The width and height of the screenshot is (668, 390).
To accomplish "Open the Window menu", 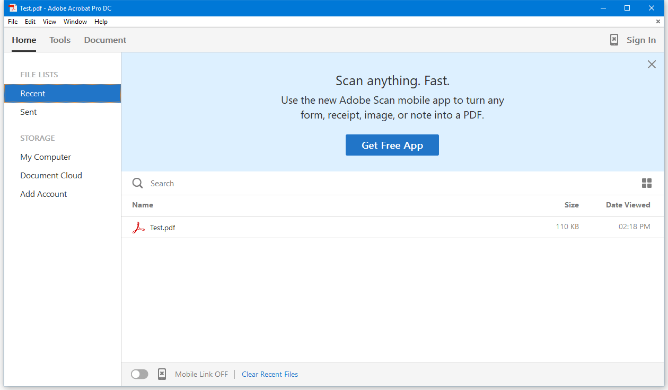I will point(75,22).
